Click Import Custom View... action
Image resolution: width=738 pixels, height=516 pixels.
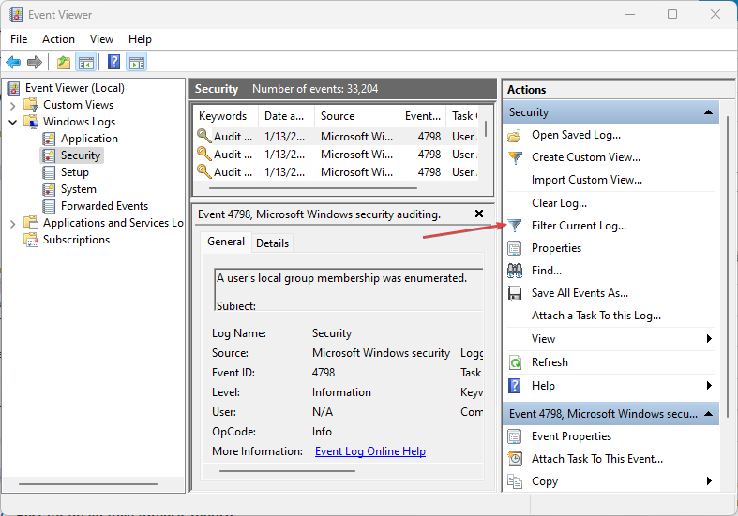tap(586, 180)
